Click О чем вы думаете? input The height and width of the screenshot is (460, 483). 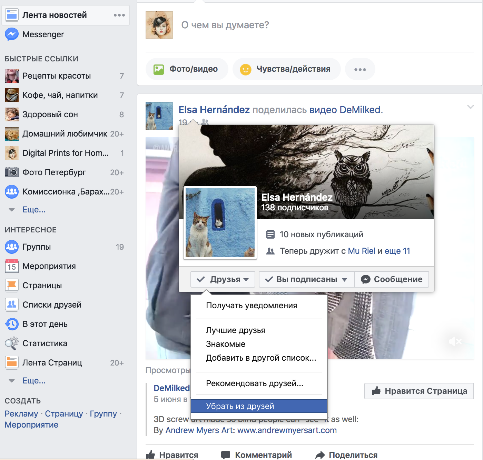pyautogui.click(x=225, y=25)
